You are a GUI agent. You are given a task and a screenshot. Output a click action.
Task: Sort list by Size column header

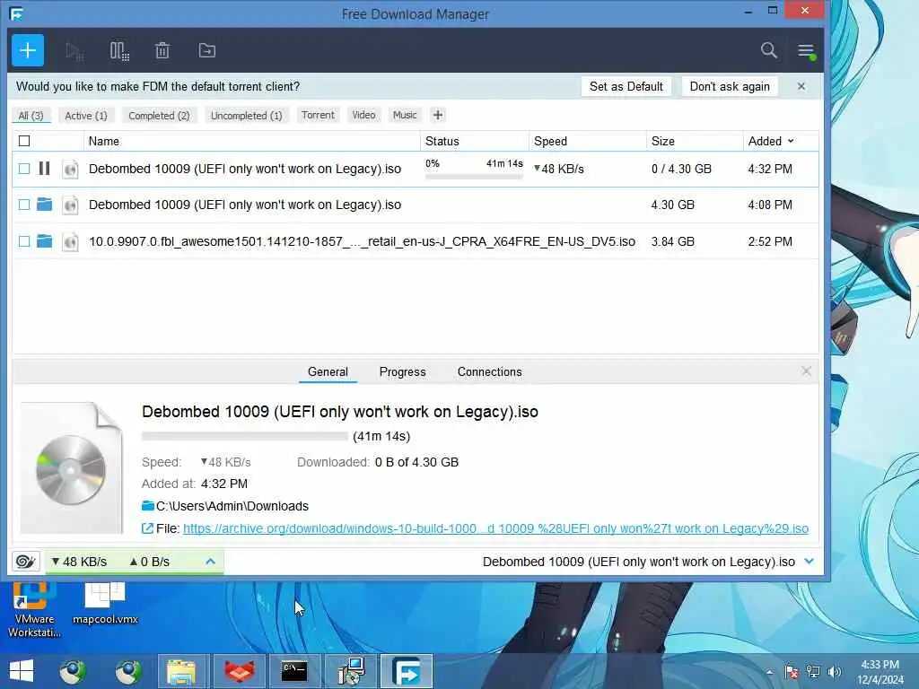(x=663, y=141)
